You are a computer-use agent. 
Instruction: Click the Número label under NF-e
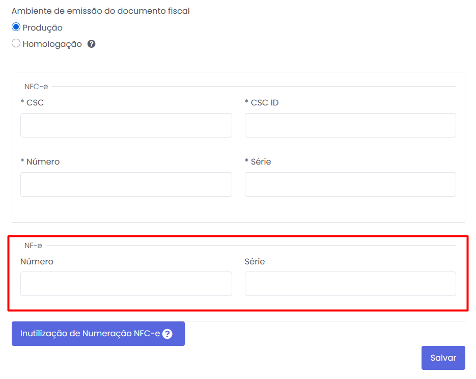point(37,262)
